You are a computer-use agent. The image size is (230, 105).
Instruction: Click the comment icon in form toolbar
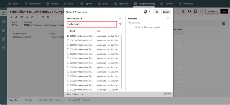click(21, 17)
